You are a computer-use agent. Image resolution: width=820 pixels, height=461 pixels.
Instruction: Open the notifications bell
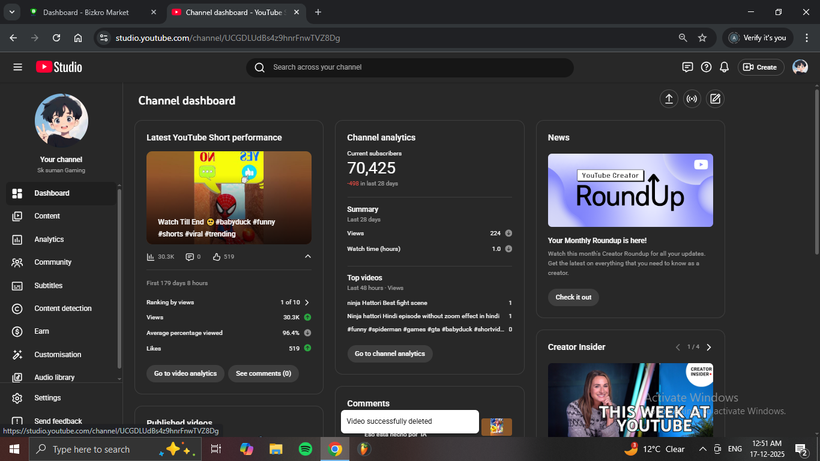pos(725,67)
